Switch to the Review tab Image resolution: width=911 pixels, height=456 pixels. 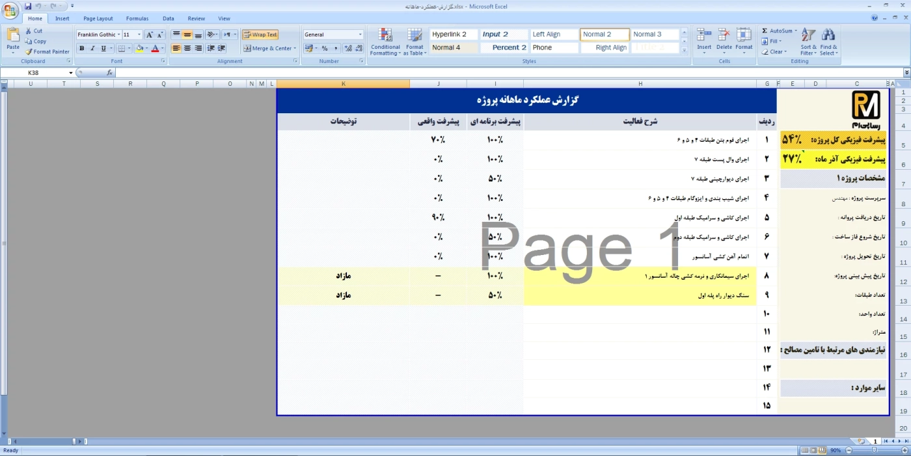pos(196,19)
